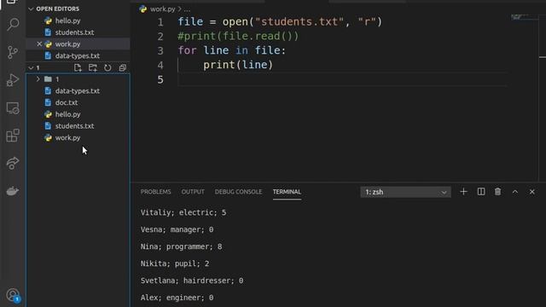Click terminal output Svetlana; hairdresser; 0
The height and width of the screenshot is (307, 546).
click(x=192, y=281)
